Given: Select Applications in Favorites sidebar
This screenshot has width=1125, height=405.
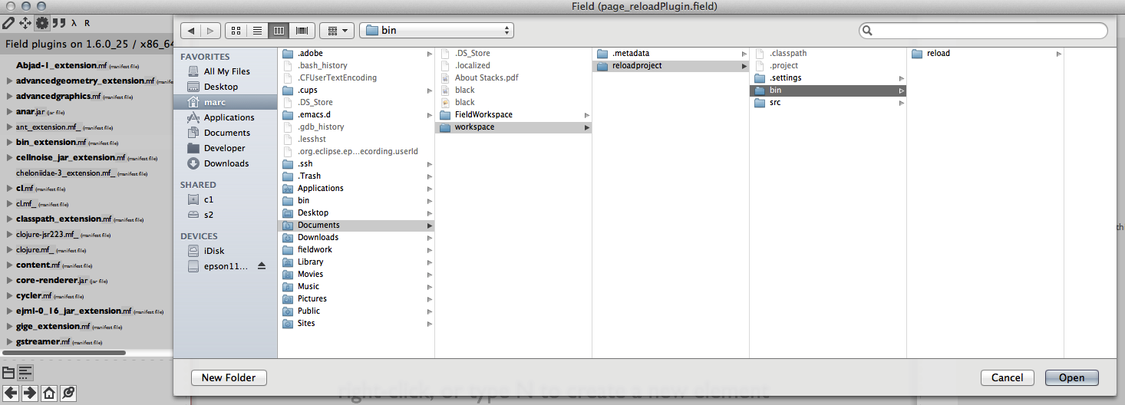Looking at the screenshot, I should [x=229, y=117].
